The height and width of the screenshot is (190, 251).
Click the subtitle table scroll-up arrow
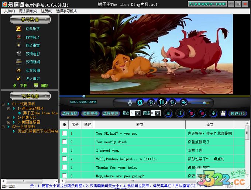(x=247, y=123)
